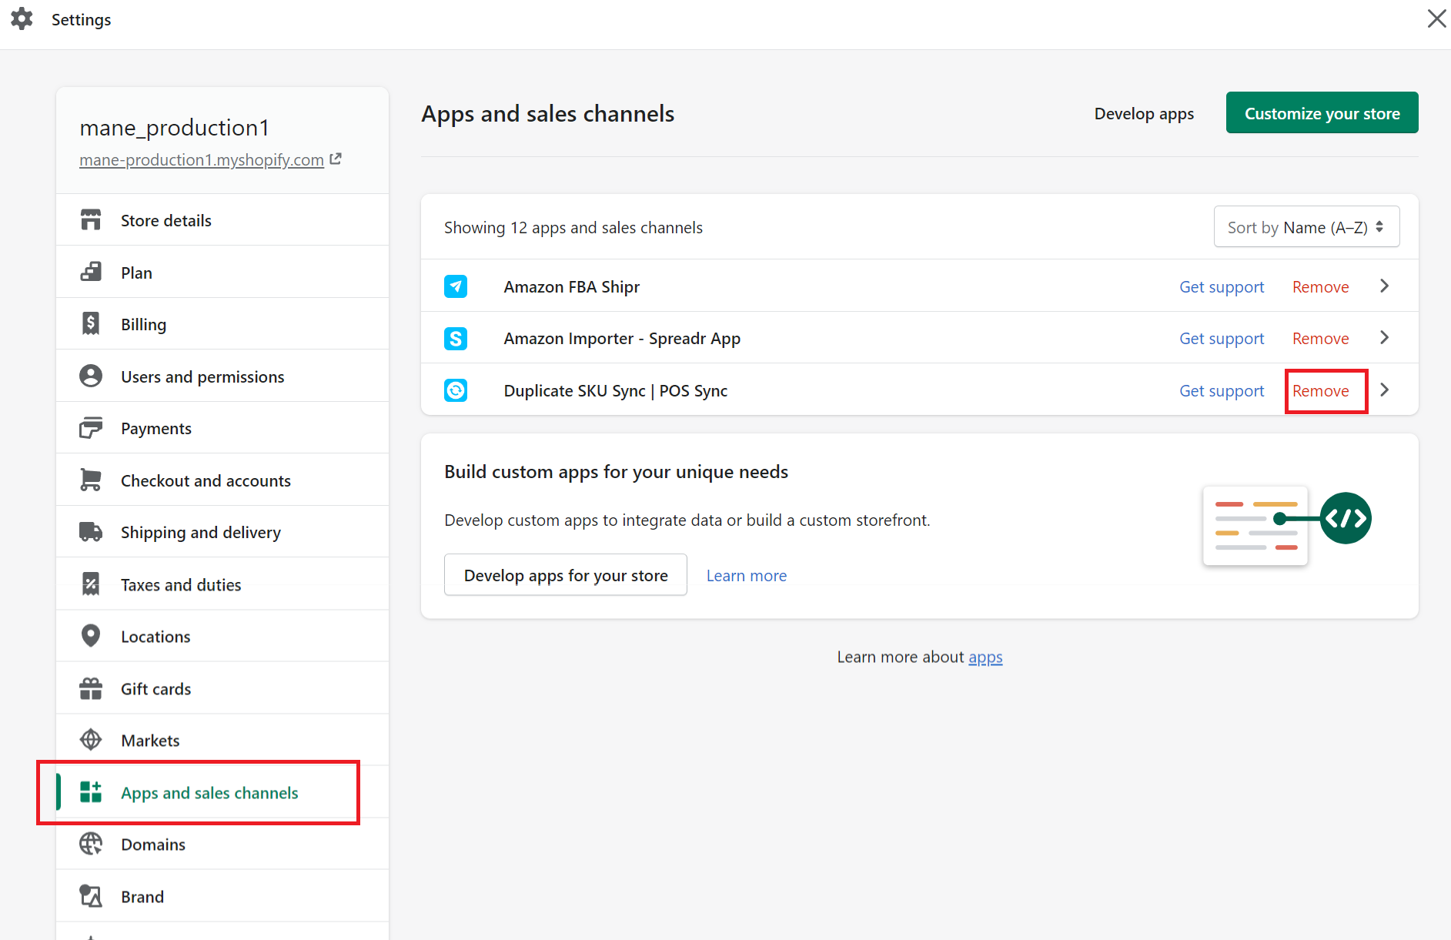
Task: Click the Checkout cart icon
Action: click(x=91, y=480)
